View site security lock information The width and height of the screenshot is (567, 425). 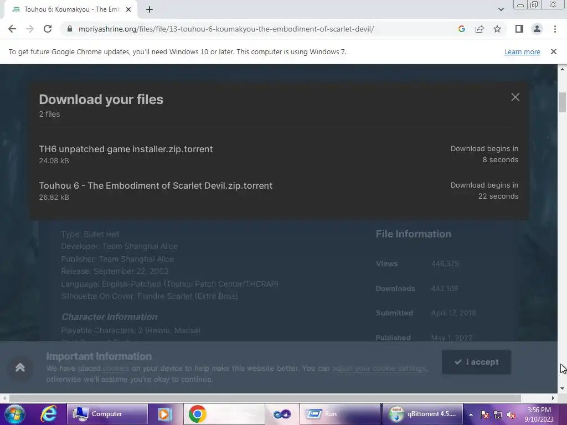[x=70, y=29]
